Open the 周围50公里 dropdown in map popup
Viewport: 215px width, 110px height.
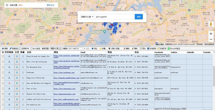pos(87,17)
